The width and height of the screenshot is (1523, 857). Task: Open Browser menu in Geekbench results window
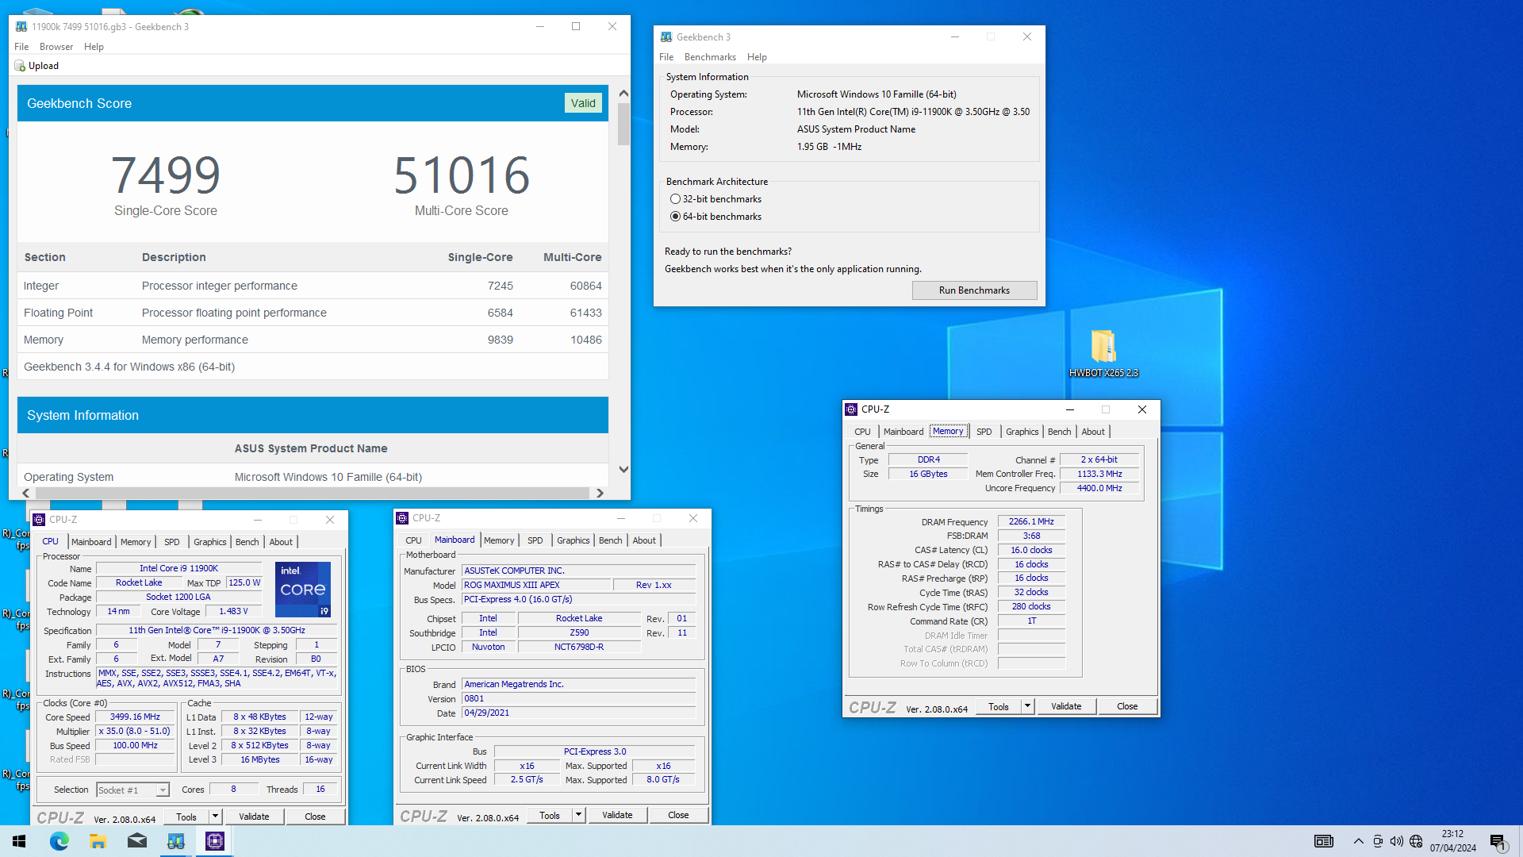point(56,47)
